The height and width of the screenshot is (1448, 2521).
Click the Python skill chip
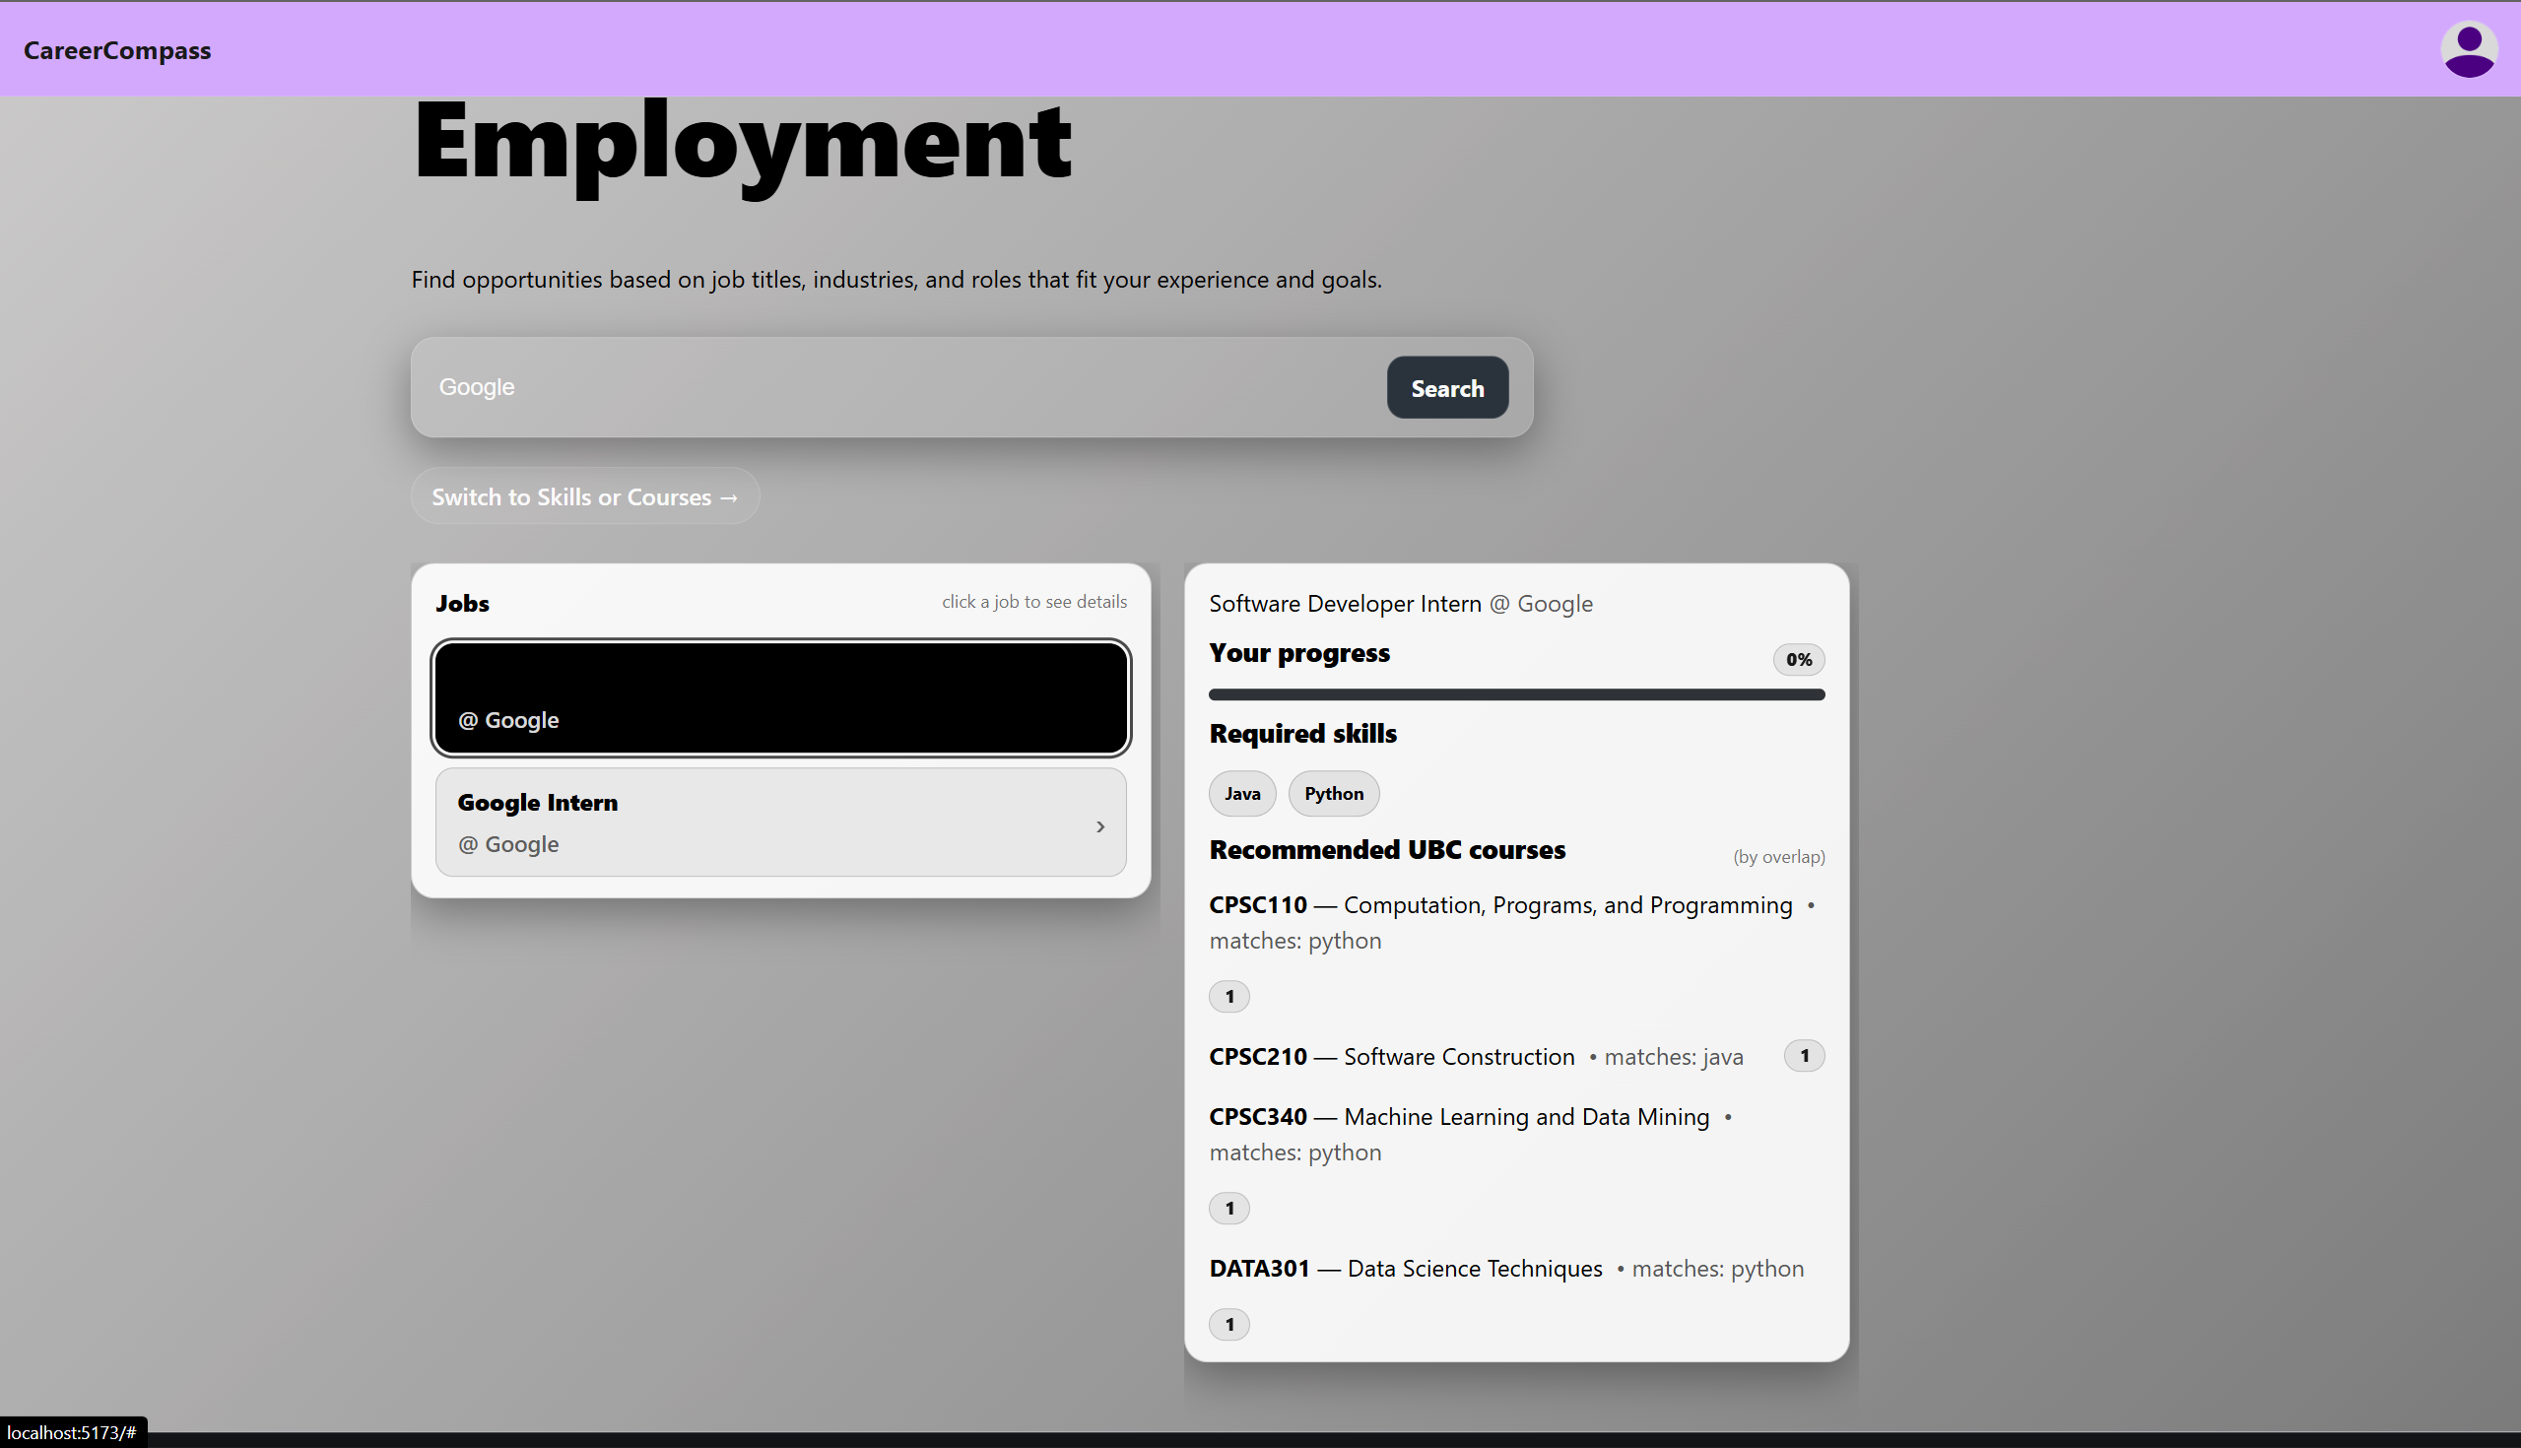(1334, 794)
